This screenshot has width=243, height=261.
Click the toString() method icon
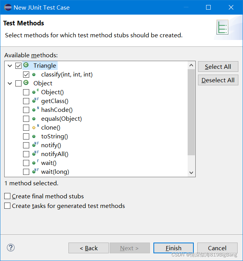[34, 136]
